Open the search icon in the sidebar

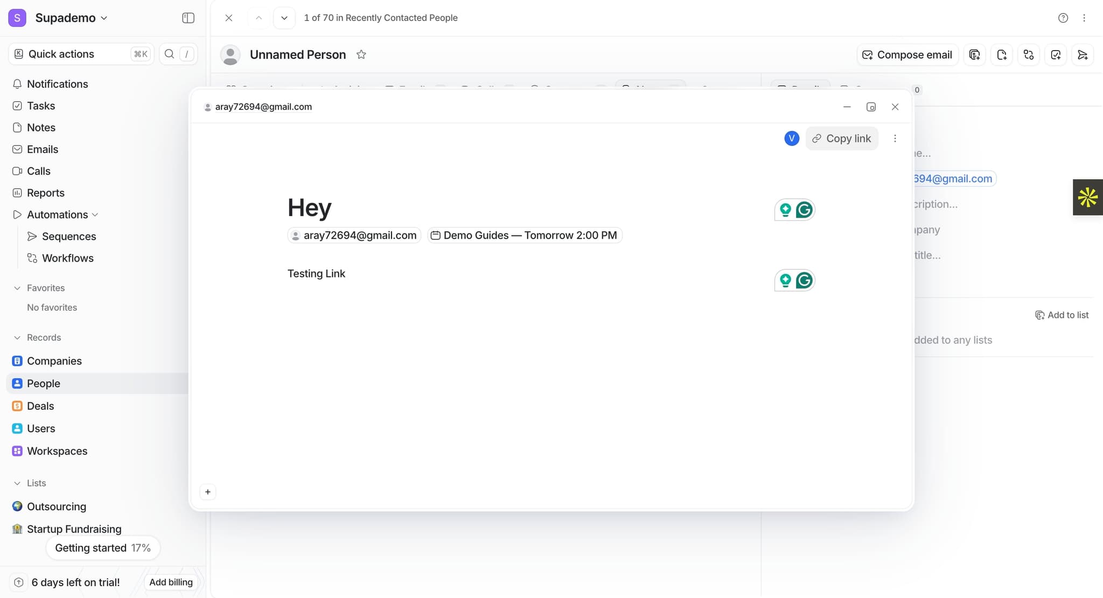point(169,54)
